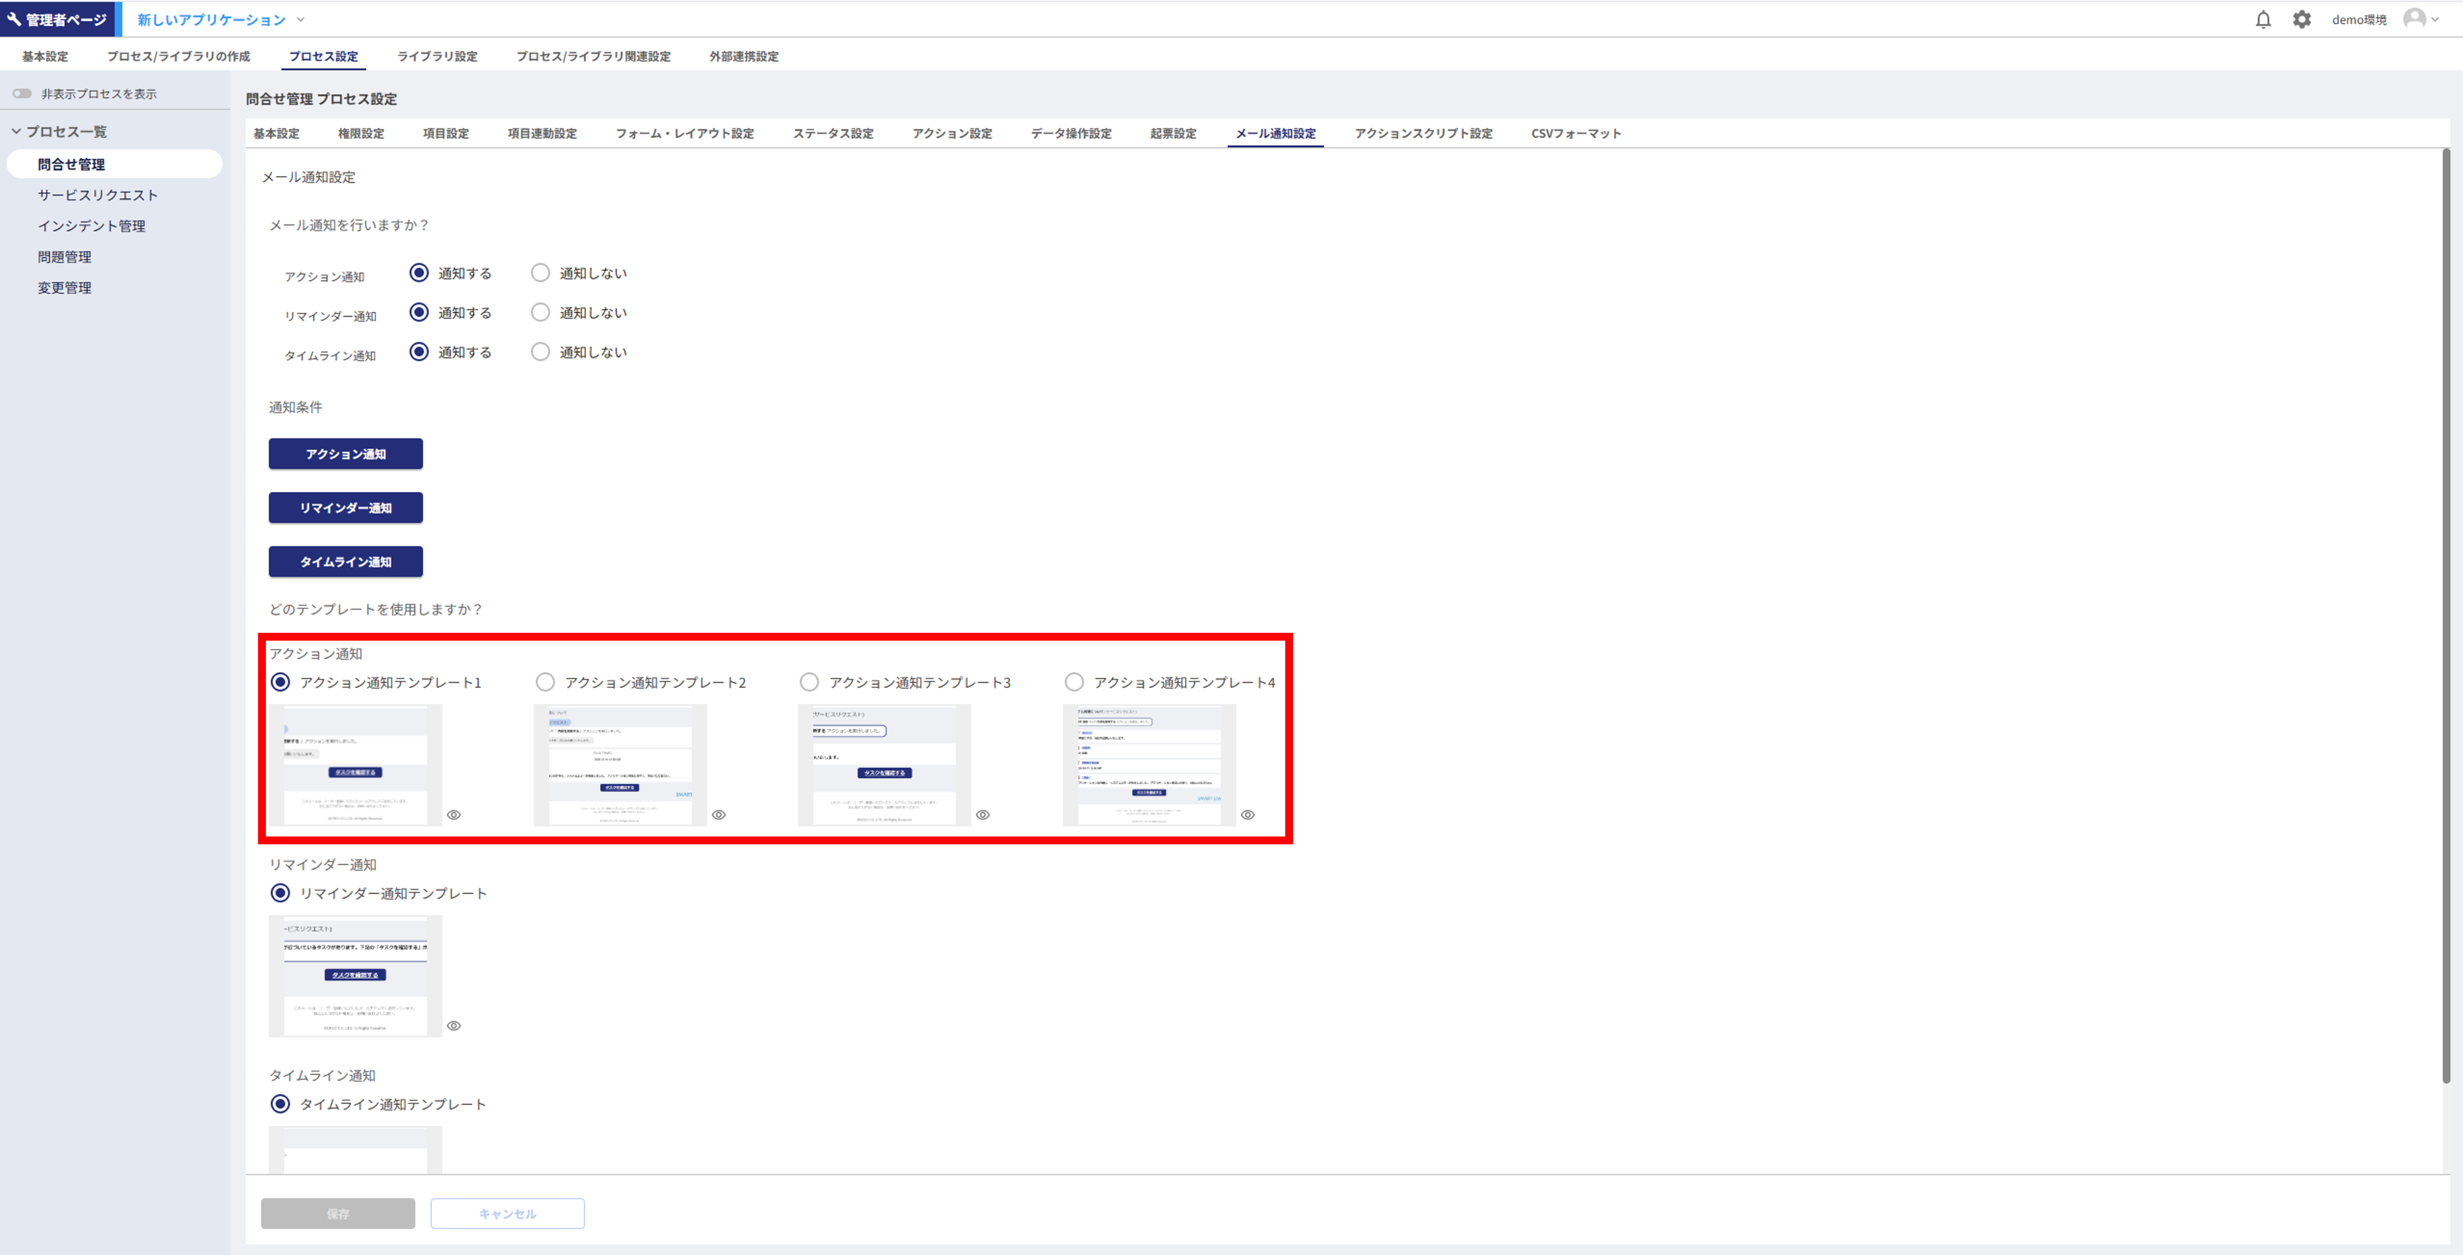Image resolution: width=2463 pixels, height=1255 pixels.
Task: Preview Action notification template 3 eye icon
Action: click(983, 814)
